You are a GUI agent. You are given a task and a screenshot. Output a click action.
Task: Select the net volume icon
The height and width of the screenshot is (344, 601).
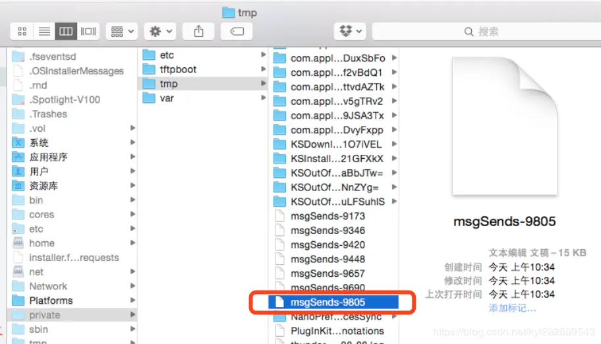click(x=18, y=272)
